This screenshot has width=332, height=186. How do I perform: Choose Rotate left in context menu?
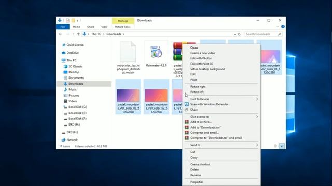(x=222, y=92)
